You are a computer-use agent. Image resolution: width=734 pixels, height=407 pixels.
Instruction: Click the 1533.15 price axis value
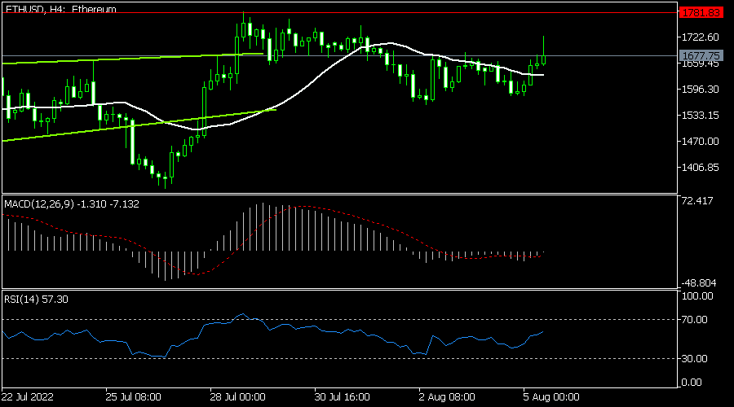[x=701, y=115]
